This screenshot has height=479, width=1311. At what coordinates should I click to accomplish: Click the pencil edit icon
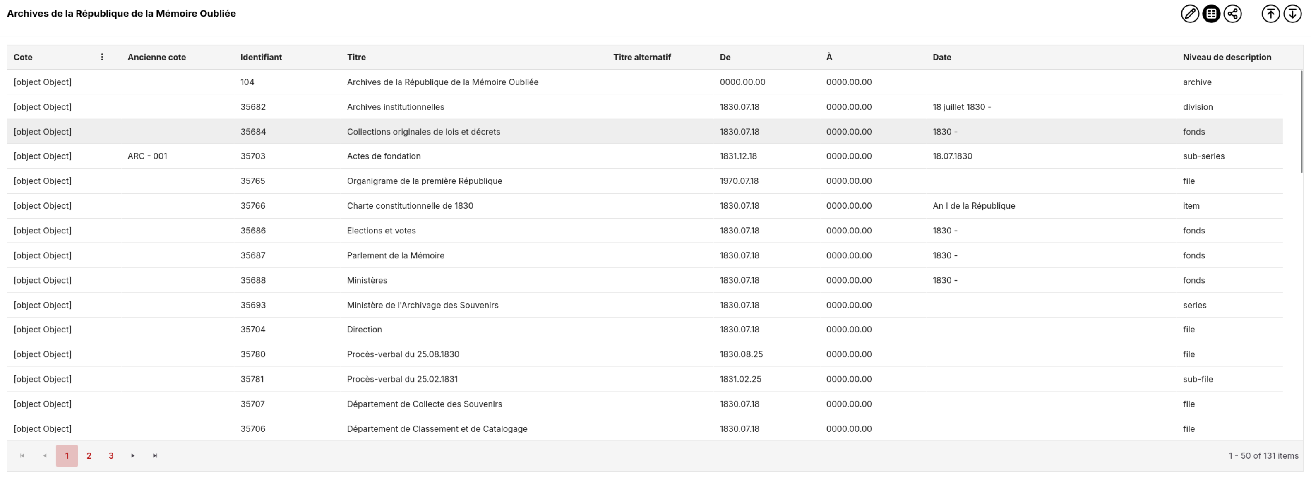1189,14
